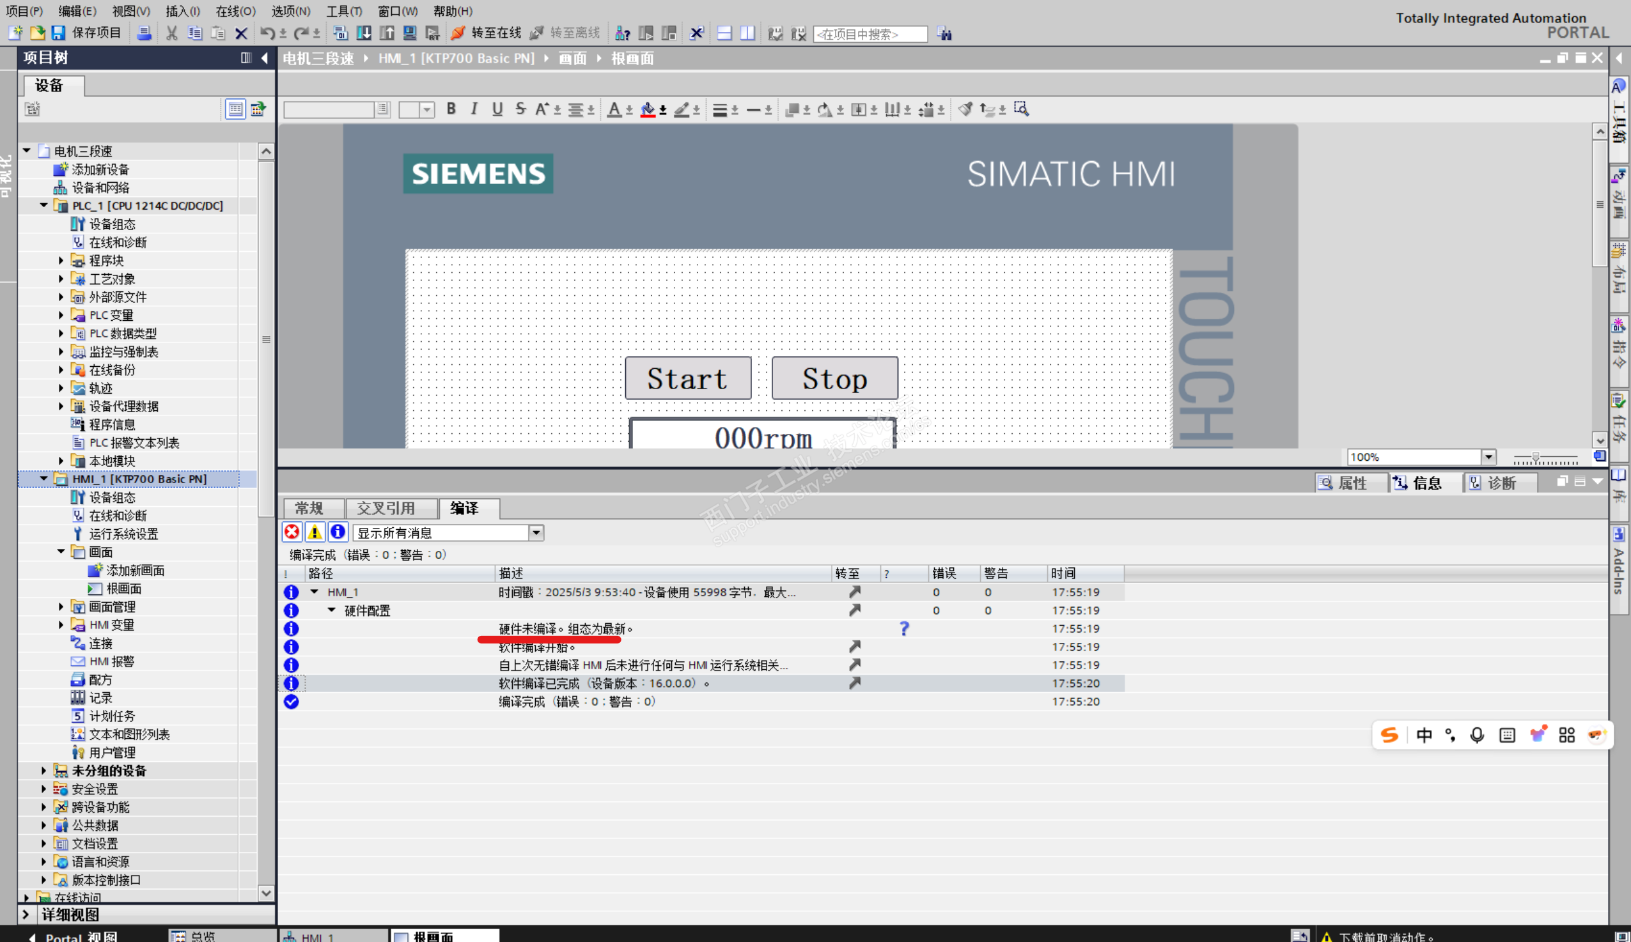Click the Start button on HMI screen
Screen dimensions: 1631x942
687,378
